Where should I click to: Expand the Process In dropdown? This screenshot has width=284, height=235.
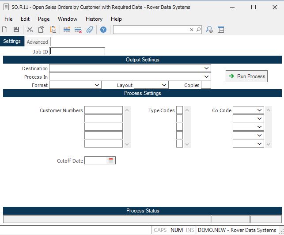coord(206,77)
